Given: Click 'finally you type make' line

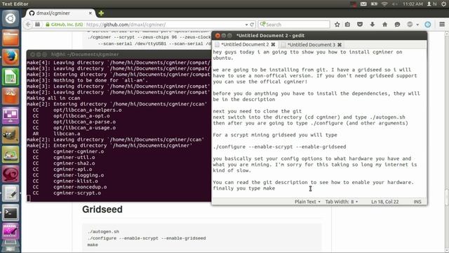Looking at the screenshot, I should pyautogui.click(x=244, y=188).
